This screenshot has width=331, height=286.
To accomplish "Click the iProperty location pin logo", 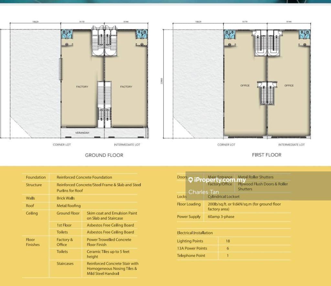I will [x=191, y=180].
